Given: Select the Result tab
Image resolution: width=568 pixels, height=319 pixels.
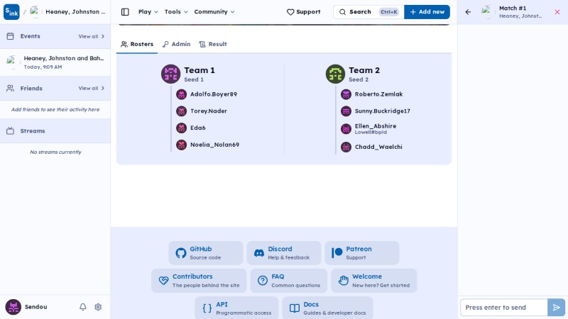Looking at the screenshot, I should [213, 44].
